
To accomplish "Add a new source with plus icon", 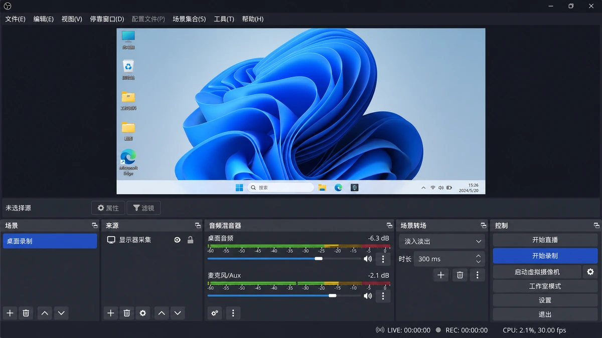I will 111,313.
